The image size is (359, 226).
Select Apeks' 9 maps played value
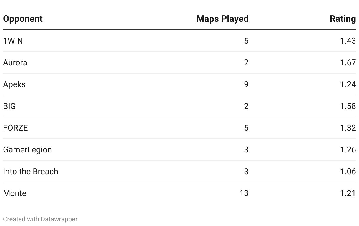point(246,84)
